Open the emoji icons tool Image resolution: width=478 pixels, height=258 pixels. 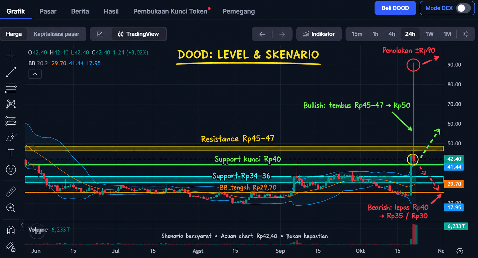[11, 170]
